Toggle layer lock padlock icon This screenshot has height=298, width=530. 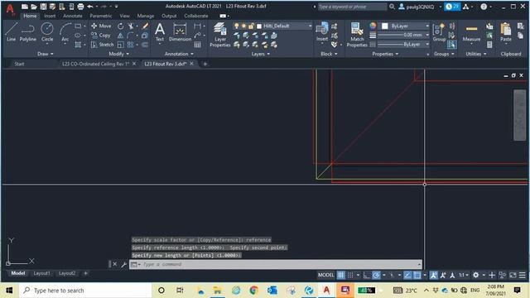pos(251,26)
